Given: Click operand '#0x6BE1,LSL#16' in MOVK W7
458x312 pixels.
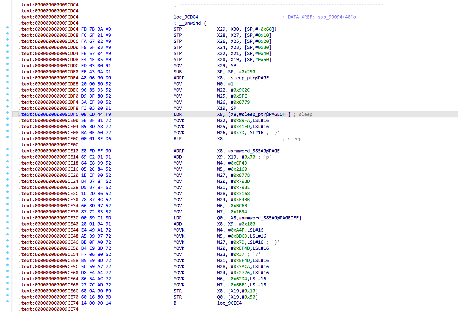Looking at the screenshot, I should click(247, 285).
